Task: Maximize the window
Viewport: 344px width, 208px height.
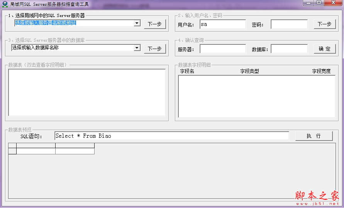Action: click(x=319, y=3)
